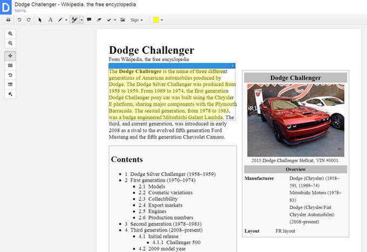
Task: Open the draw tool options arrow
Action: pyautogui.click(x=66, y=20)
